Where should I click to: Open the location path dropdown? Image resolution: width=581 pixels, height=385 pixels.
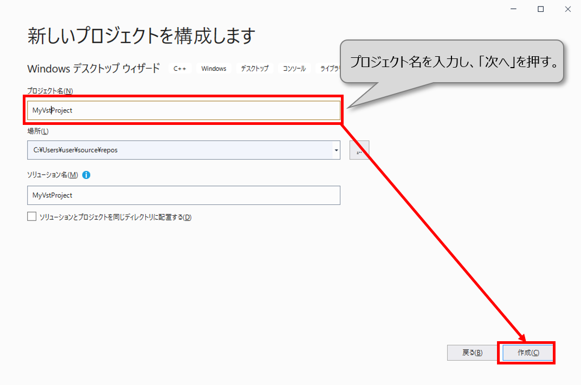pos(336,150)
